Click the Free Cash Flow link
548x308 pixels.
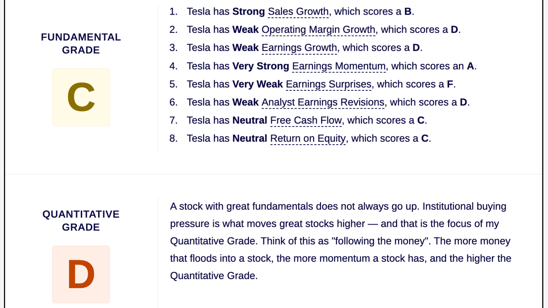click(x=306, y=120)
